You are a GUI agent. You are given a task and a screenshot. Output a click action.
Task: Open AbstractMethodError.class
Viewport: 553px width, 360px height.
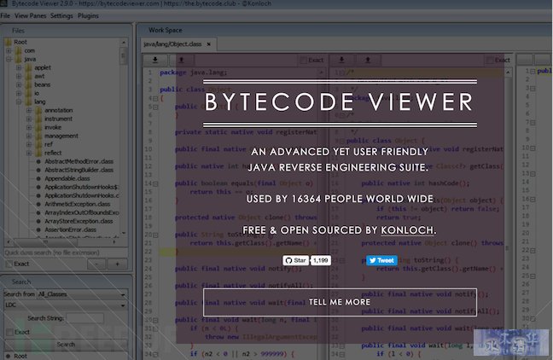tap(79, 161)
